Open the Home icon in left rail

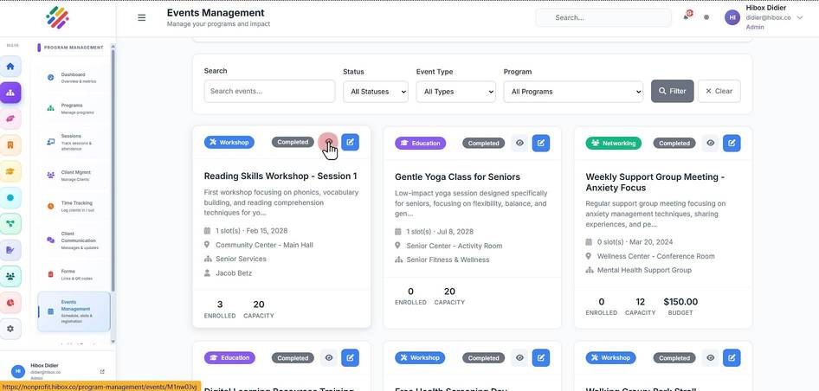tap(10, 67)
